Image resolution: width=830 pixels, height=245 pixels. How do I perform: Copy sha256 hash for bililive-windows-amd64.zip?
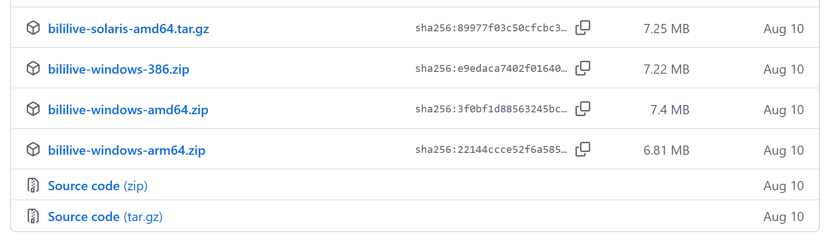pos(583,109)
